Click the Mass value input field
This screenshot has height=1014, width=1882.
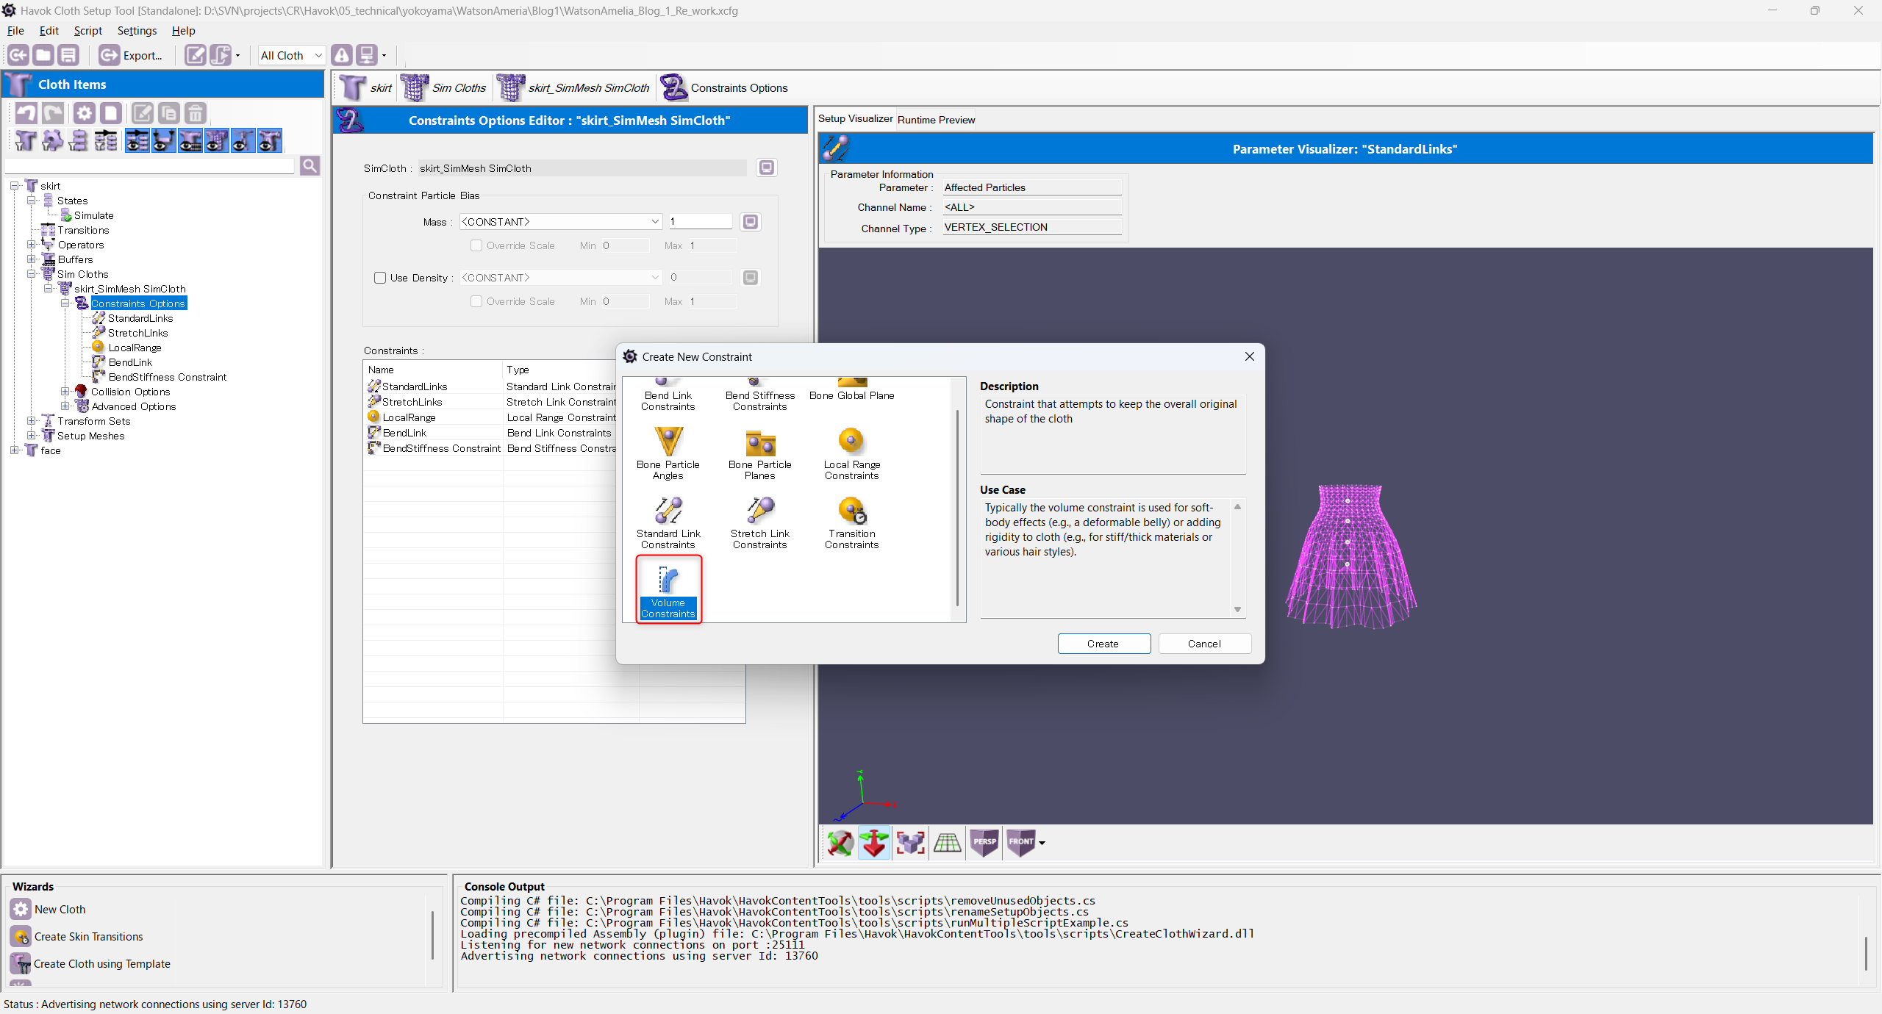point(700,222)
